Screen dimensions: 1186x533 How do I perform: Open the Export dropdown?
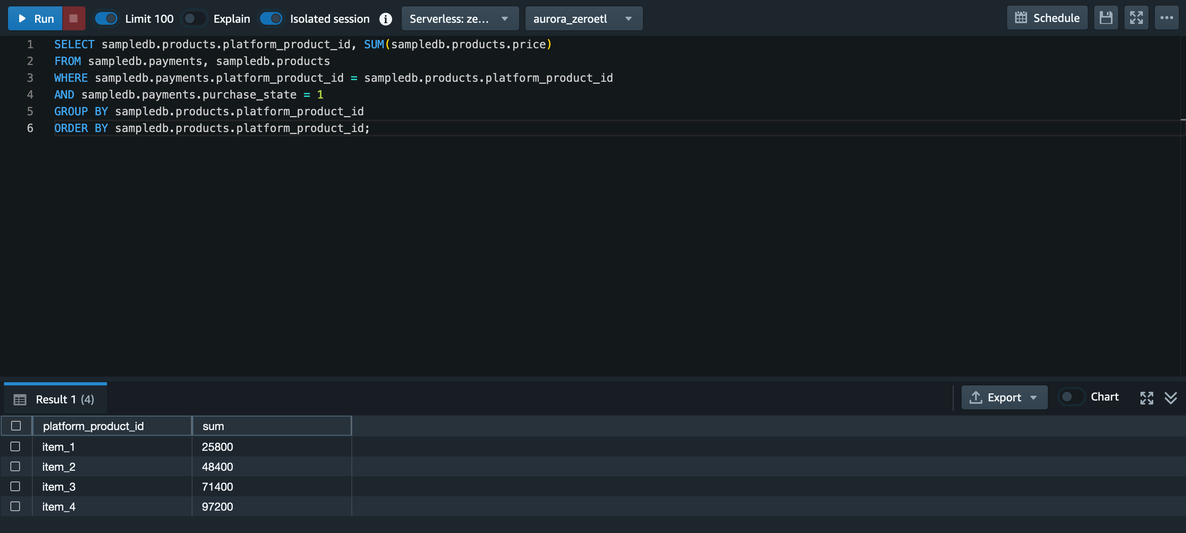click(1004, 397)
